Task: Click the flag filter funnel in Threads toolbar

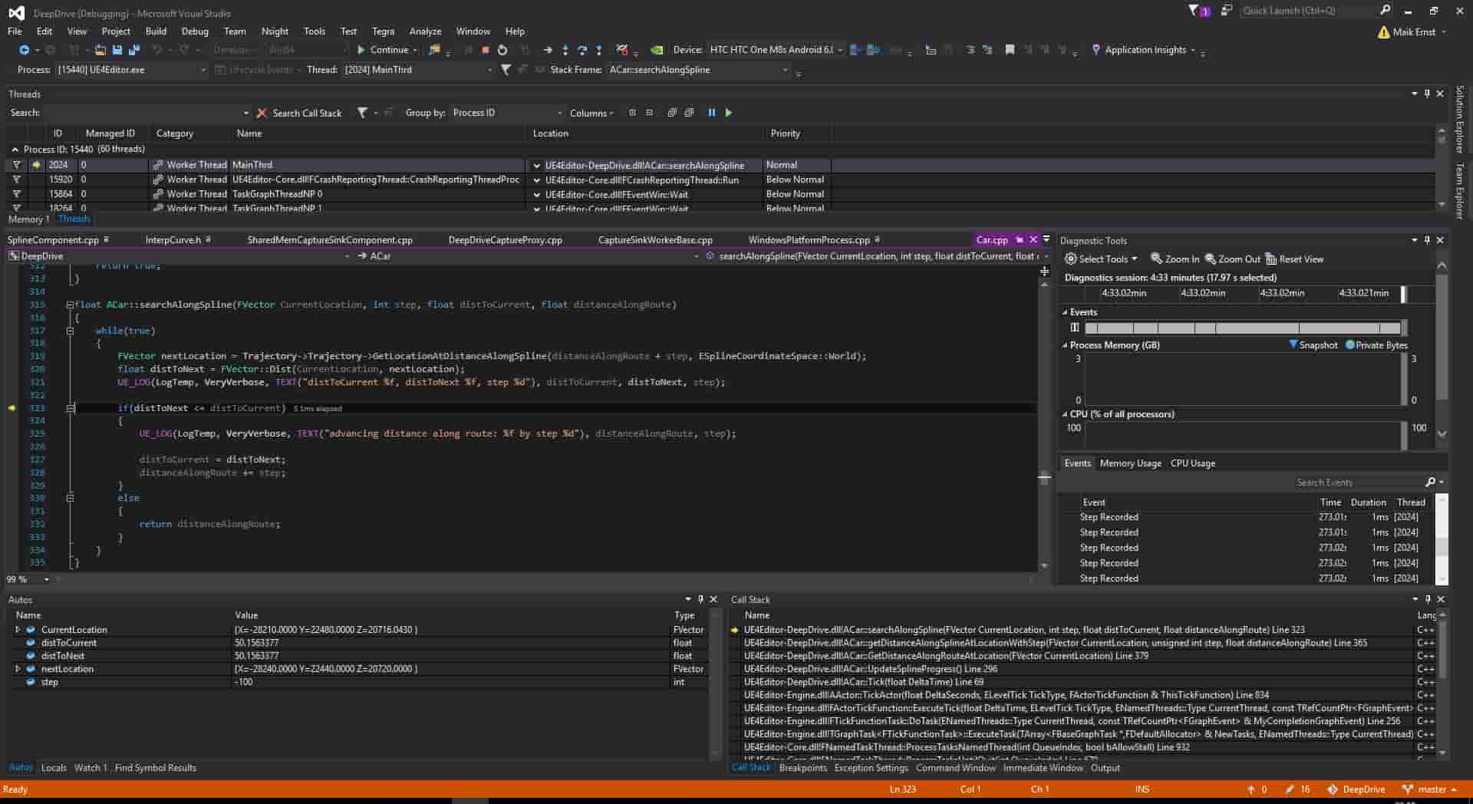Action: (362, 113)
